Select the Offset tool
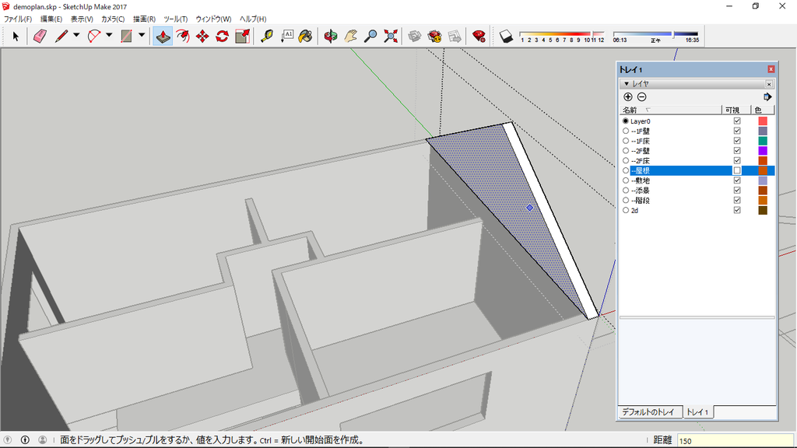The height and width of the screenshot is (448, 797). click(182, 36)
